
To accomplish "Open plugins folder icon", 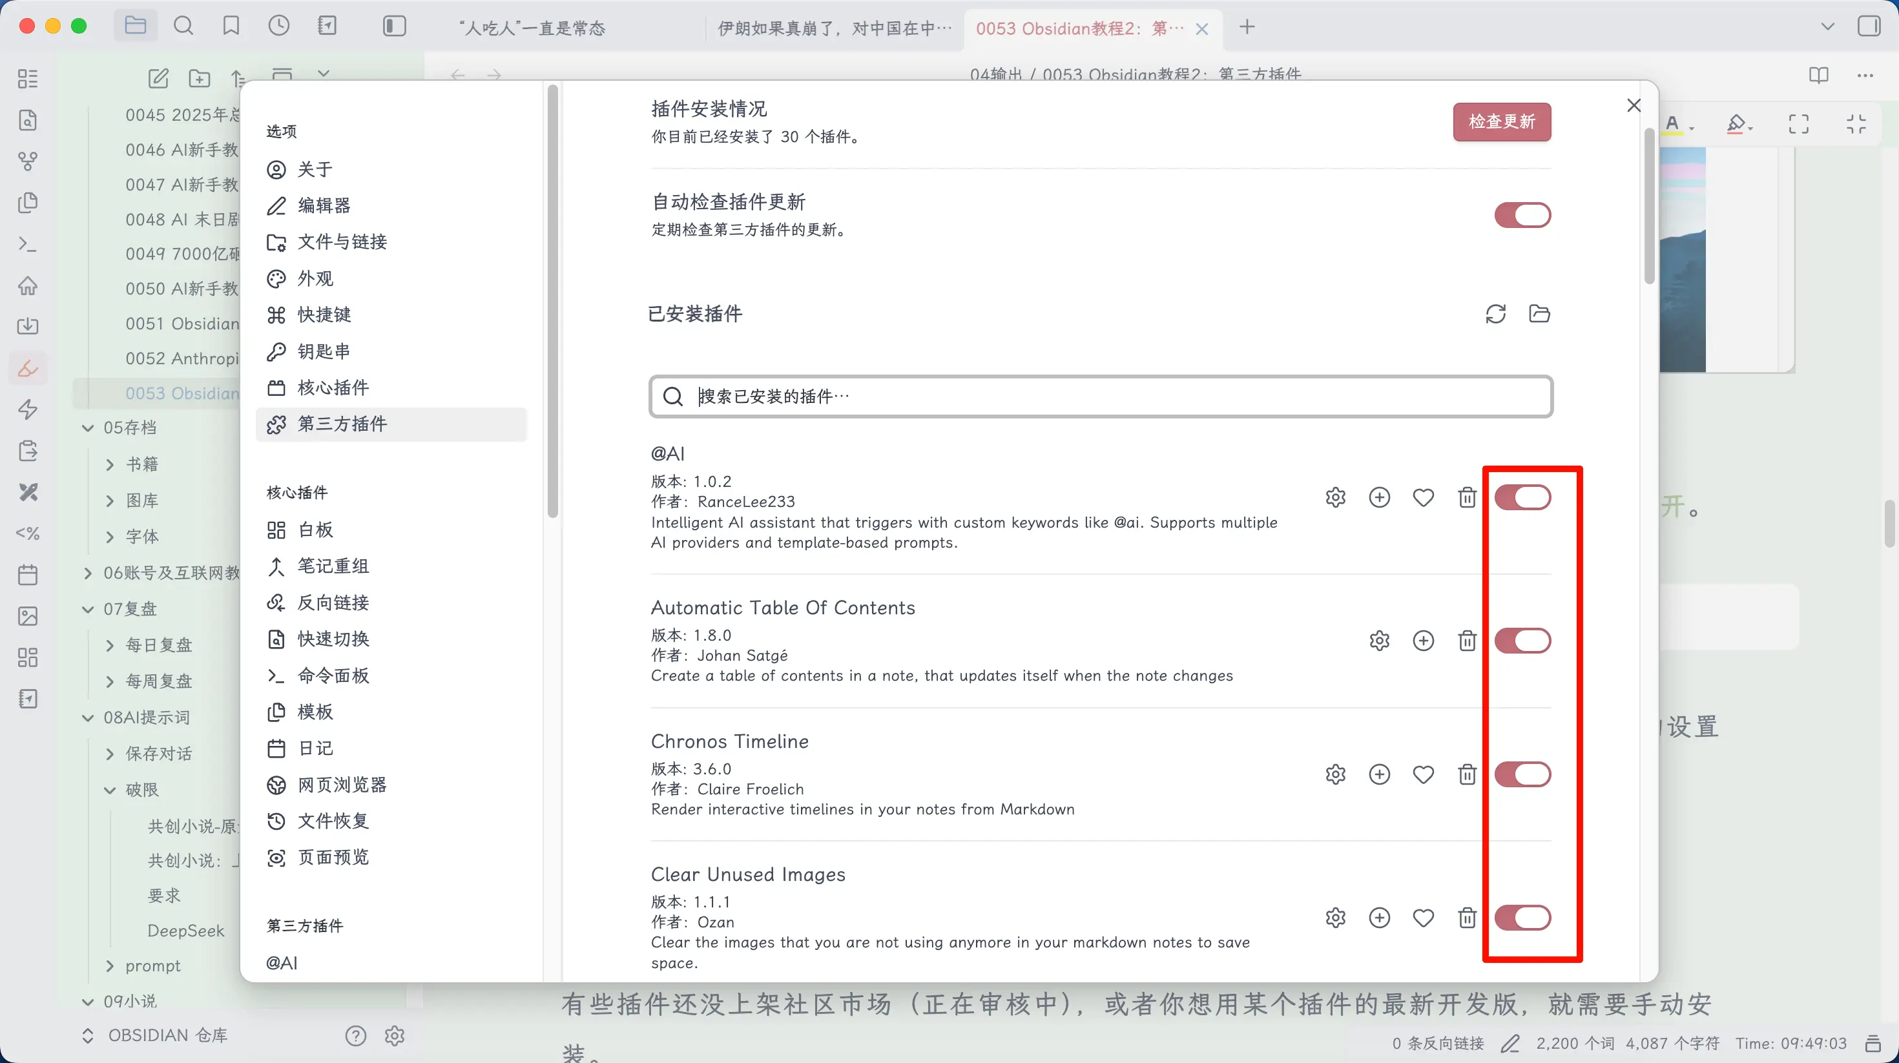I will [1539, 314].
